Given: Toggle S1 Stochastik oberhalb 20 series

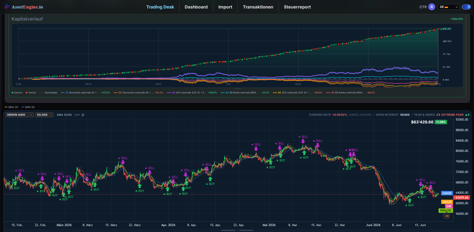Looking at the screenshot, I should (85, 93).
